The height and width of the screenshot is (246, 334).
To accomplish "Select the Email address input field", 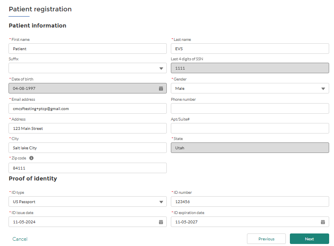I will click(x=87, y=108).
